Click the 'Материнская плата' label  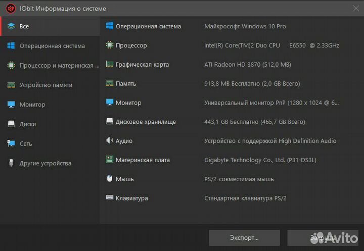coord(143,160)
